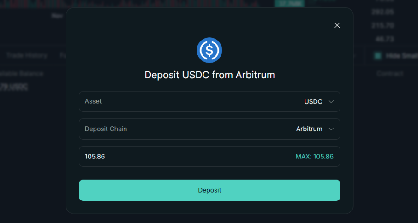
Task: Open the Asset selector showing USDC
Action: [x=209, y=101]
